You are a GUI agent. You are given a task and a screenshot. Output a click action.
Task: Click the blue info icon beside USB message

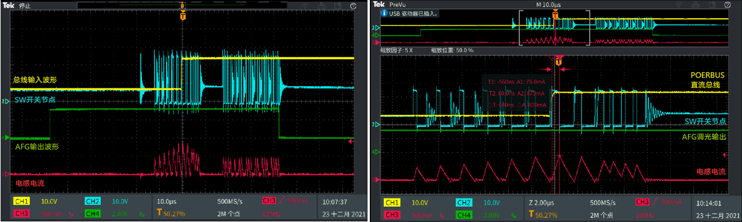(x=384, y=12)
